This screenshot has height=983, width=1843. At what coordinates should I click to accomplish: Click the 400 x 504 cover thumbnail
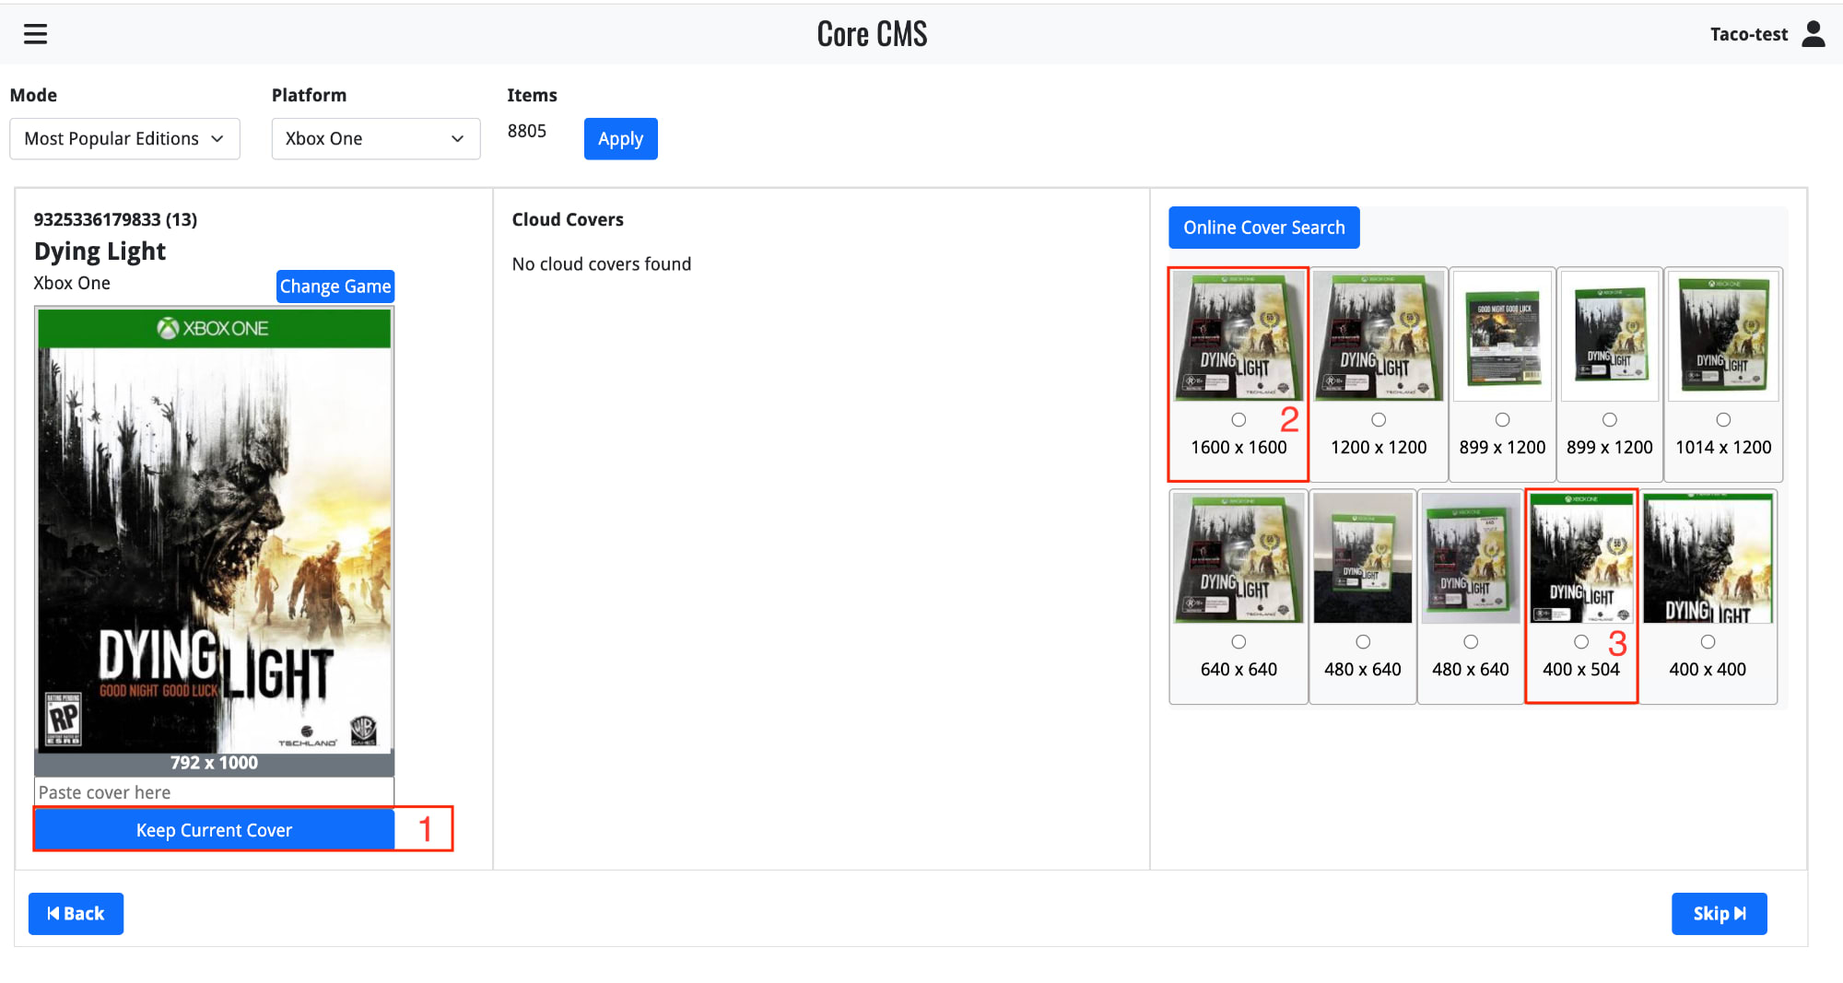1581,558
